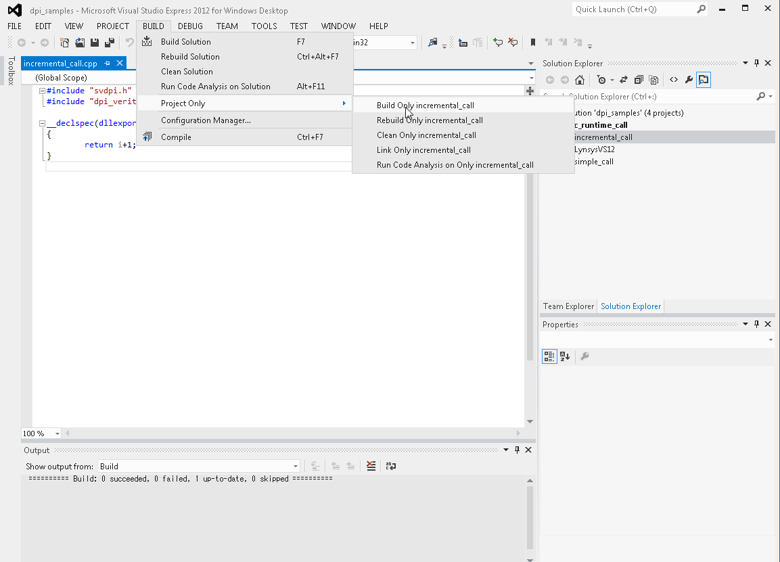
Task: Select Build Only incremental_call
Action: pyautogui.click(x=463, y=106)
